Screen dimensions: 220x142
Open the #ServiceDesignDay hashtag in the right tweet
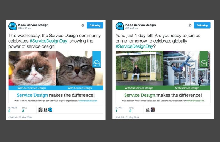point(134,46)
